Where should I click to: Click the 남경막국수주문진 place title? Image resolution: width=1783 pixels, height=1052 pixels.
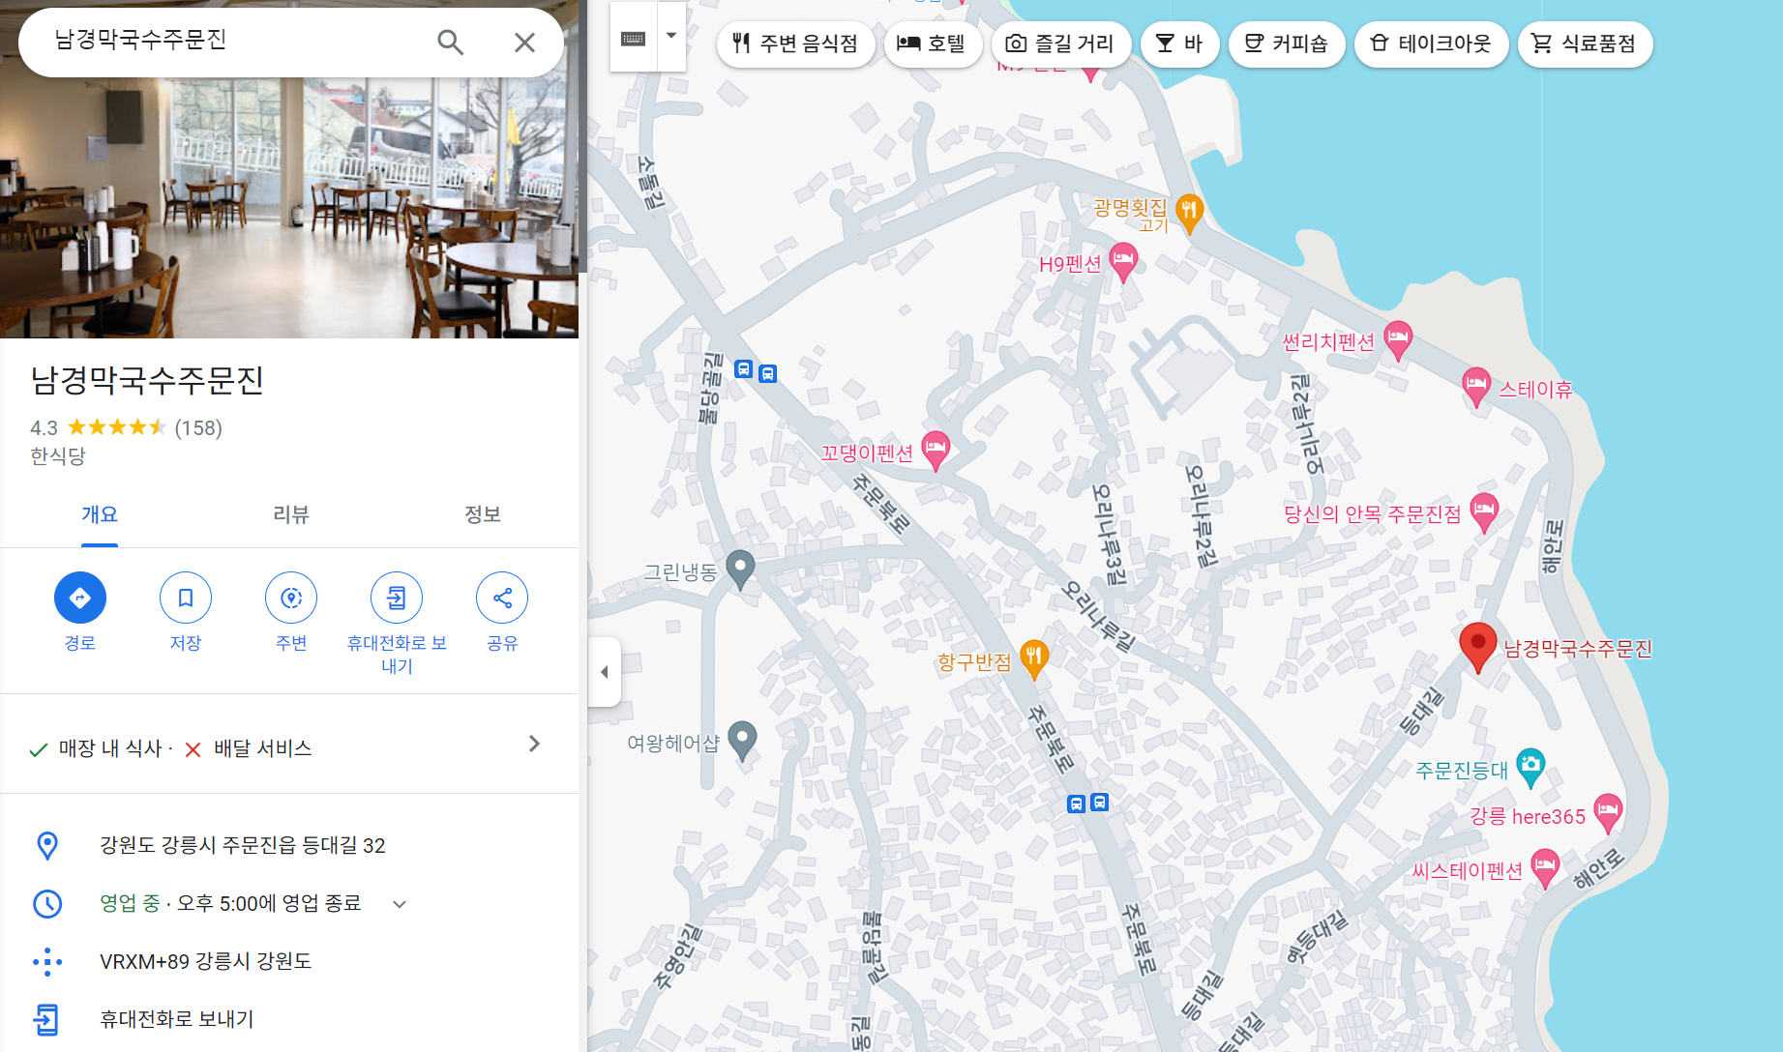click(x=147, y=380)
